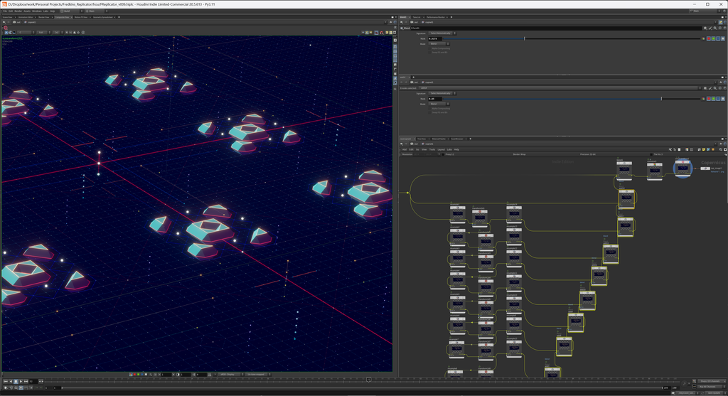Click the frame range slider bar
The height and width of the screenshot is (396, 728).
click(x=362, y=387)
